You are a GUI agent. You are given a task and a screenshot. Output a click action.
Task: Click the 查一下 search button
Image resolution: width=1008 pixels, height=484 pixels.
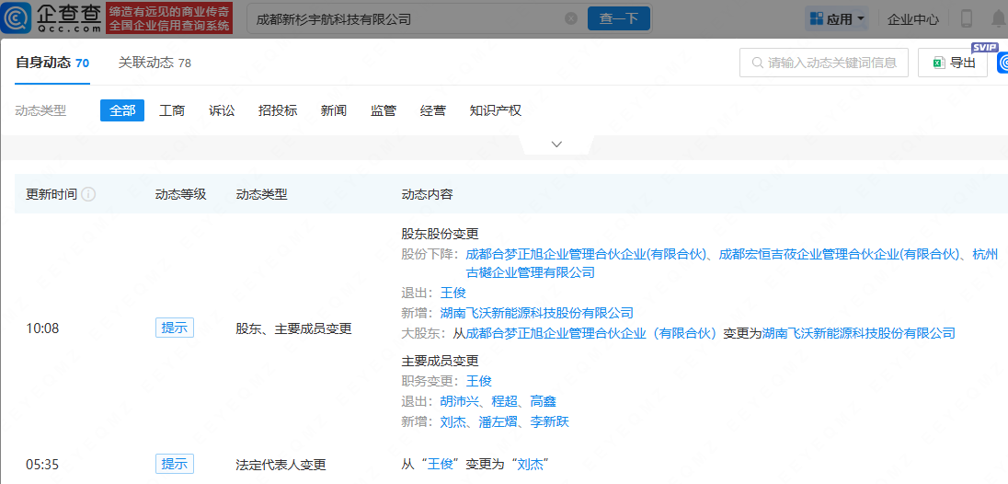pyautogui.click(x=618, y=18)
